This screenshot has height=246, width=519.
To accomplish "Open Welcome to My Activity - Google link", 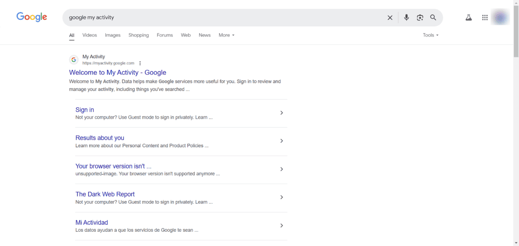I will 118,72.
